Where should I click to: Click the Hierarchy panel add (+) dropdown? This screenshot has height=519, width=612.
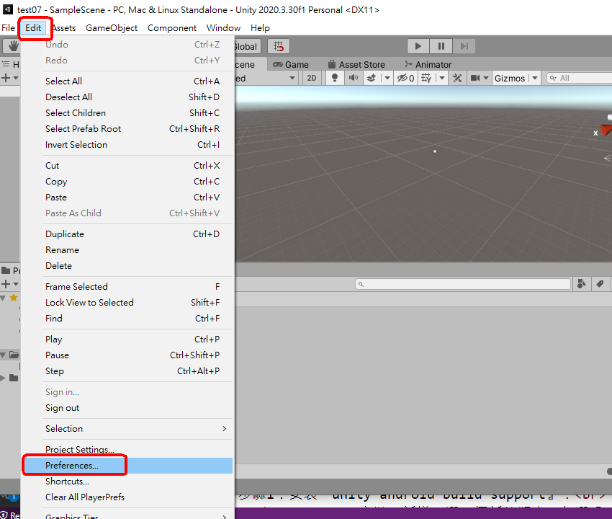coord(10,78)
